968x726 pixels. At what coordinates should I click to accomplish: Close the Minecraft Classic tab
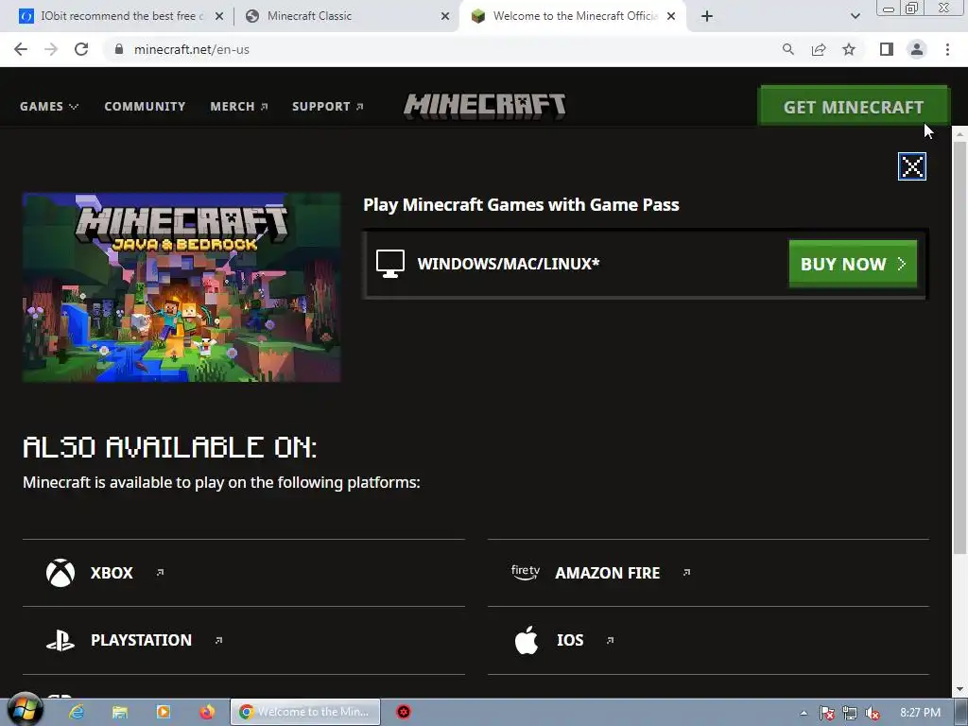point(445,16)
